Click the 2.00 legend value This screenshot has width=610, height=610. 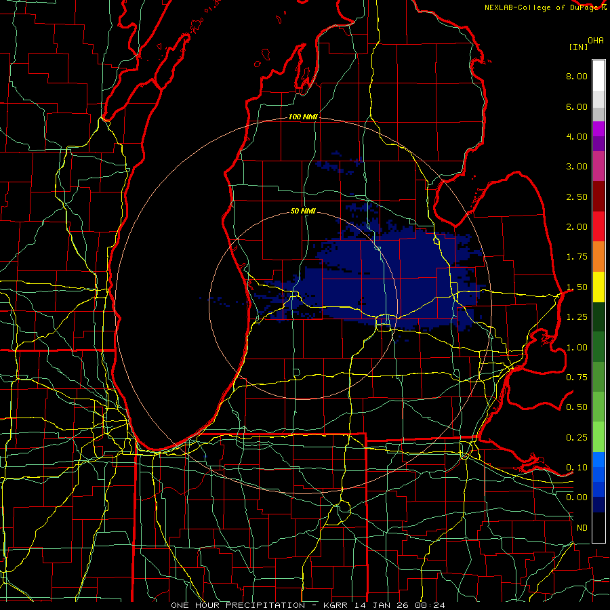[x=577, y=227]
